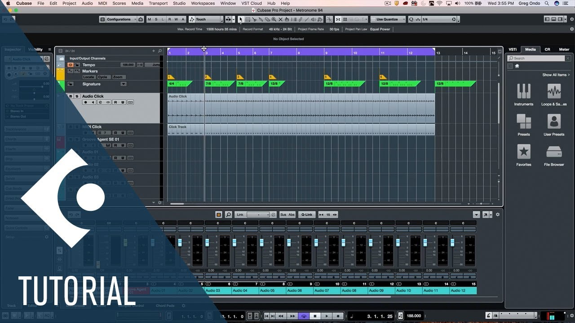Toggle Monitor on Audio Click track
The image size is (575, 323).
[93, 102]
